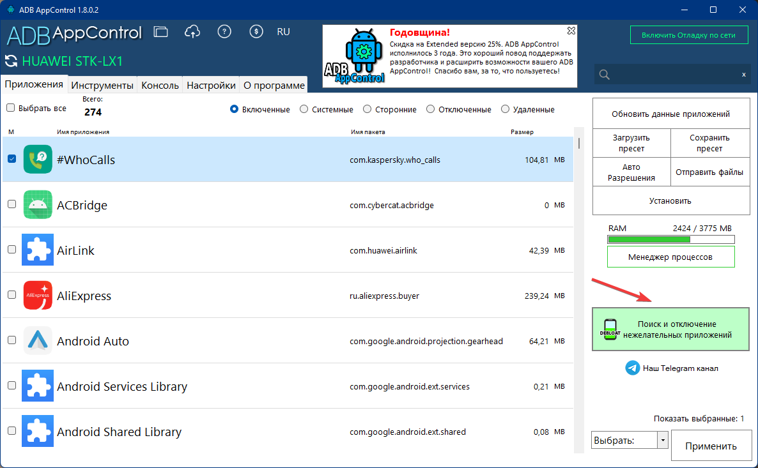Check the Android Services Library checkbox
The height and width of the screenshot is (468, 758).
pyautogui.click(x=12, y=386)
